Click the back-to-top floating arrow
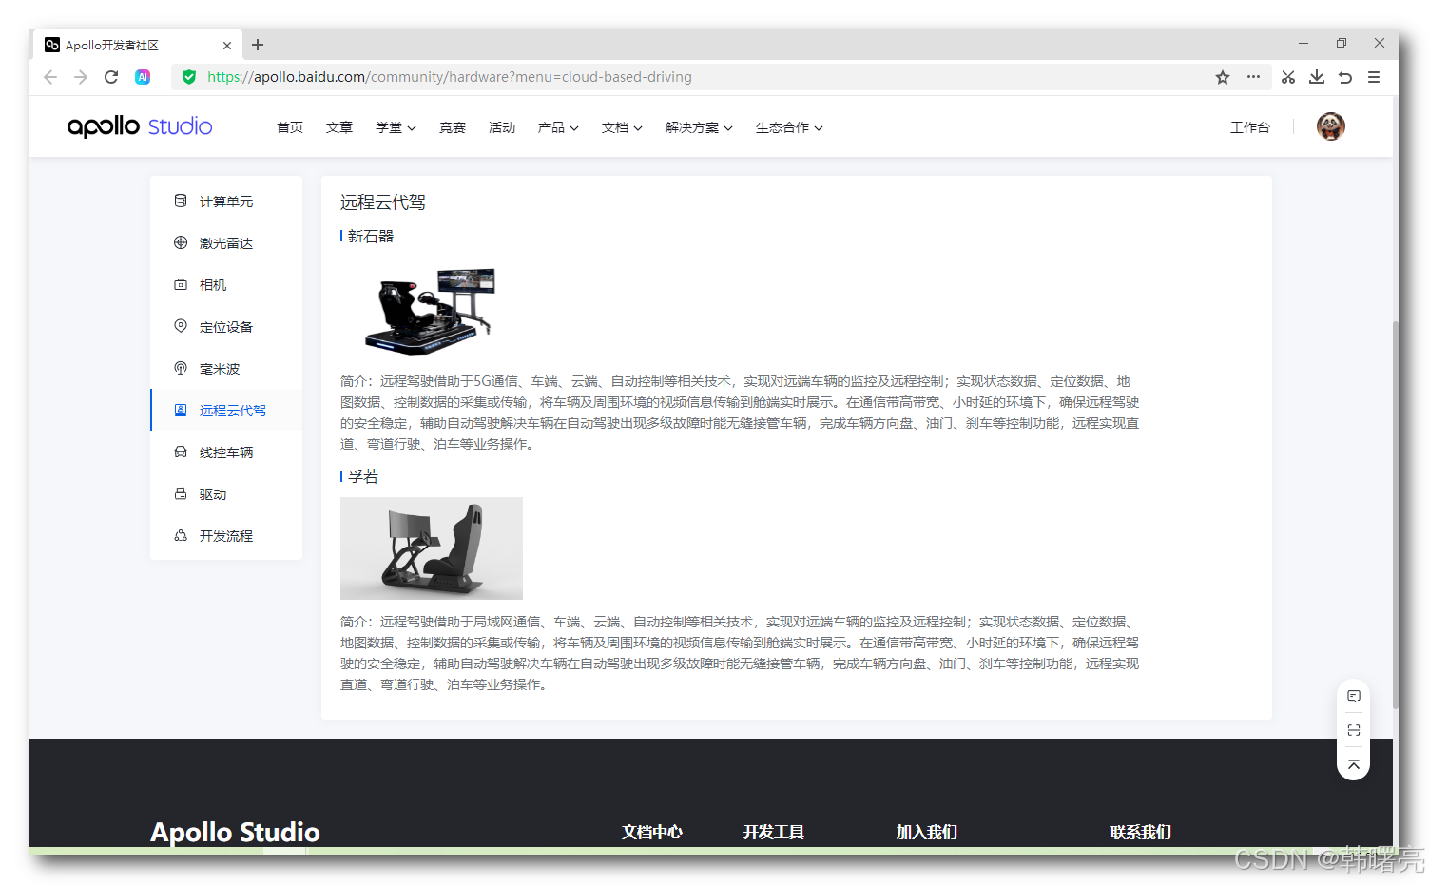This screenshot has width=1429, height=885. (x=1354, y=764)
